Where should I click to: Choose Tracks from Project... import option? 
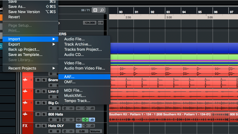(x=84, y=49)
